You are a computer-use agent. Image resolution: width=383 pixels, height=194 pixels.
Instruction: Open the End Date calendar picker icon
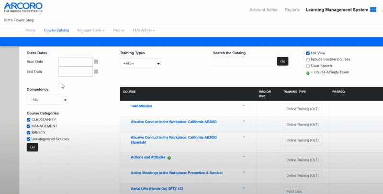pos(96,72)
